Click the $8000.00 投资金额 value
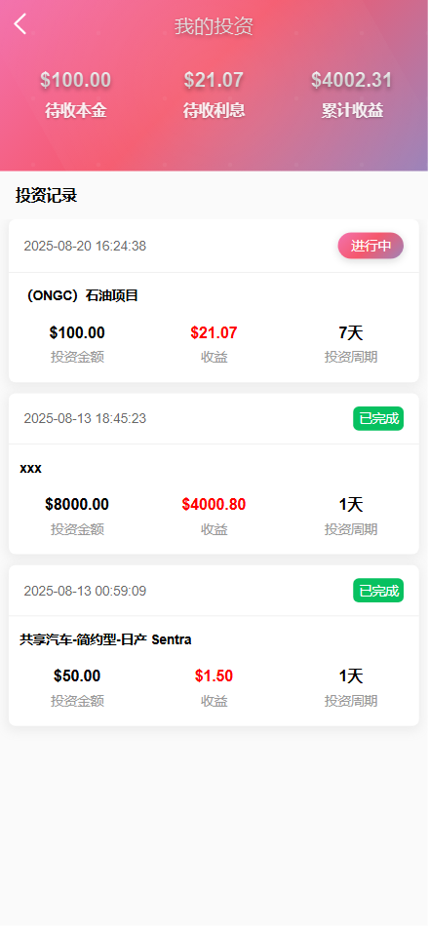 click(77, 504)
